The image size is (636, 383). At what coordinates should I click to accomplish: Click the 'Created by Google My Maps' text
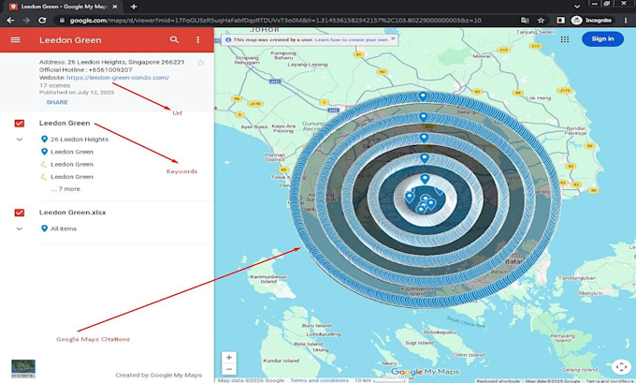click(x=159, y=375)
